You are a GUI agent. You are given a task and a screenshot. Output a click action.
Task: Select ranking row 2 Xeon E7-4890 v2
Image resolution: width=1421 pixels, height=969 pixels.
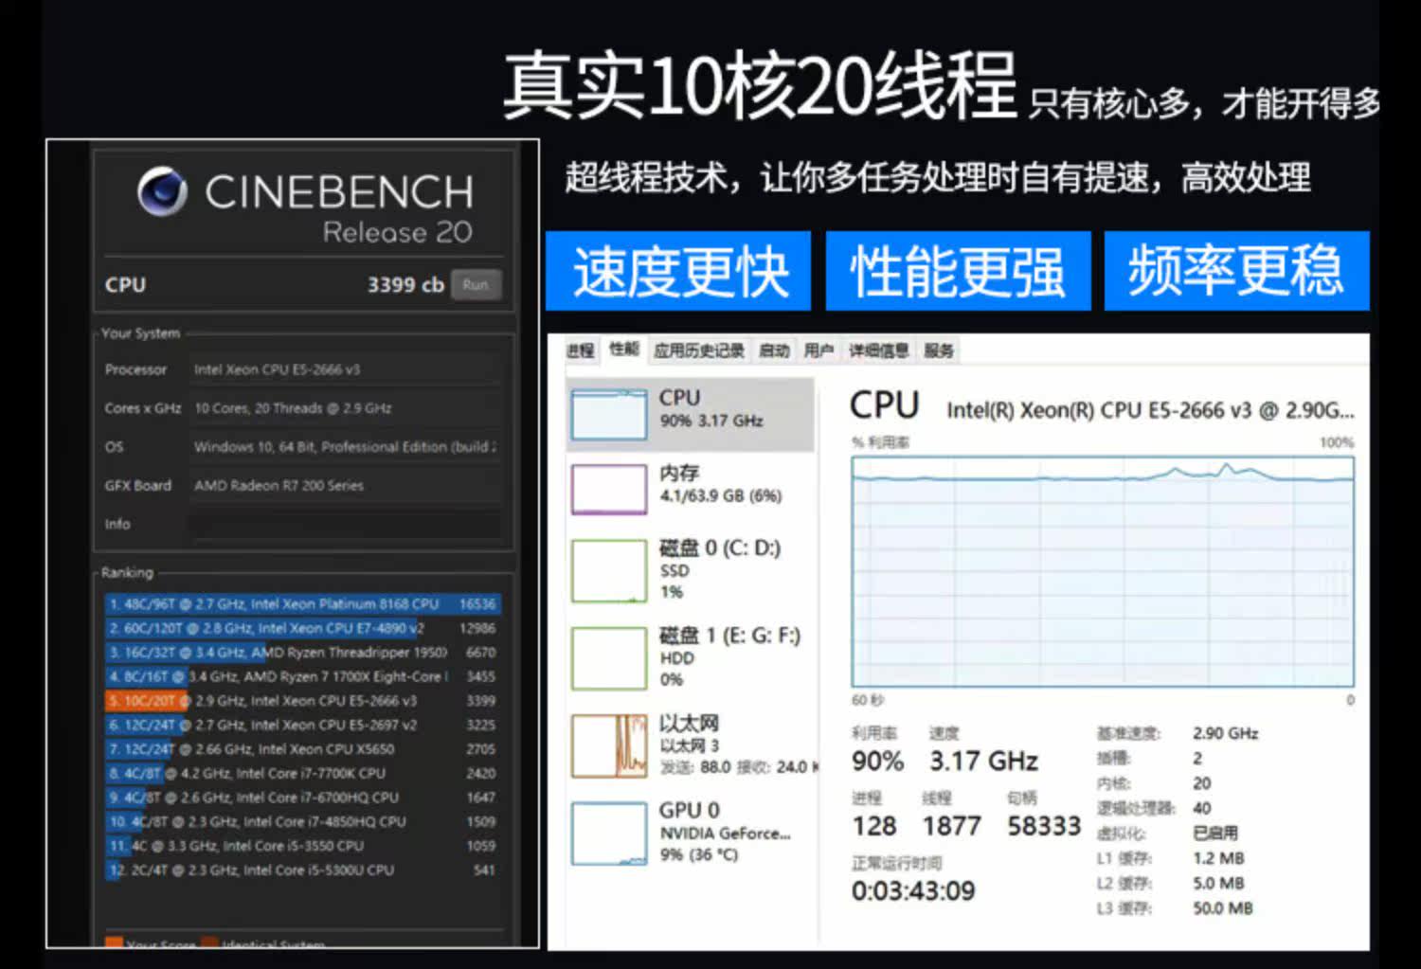tap(302, 628)
